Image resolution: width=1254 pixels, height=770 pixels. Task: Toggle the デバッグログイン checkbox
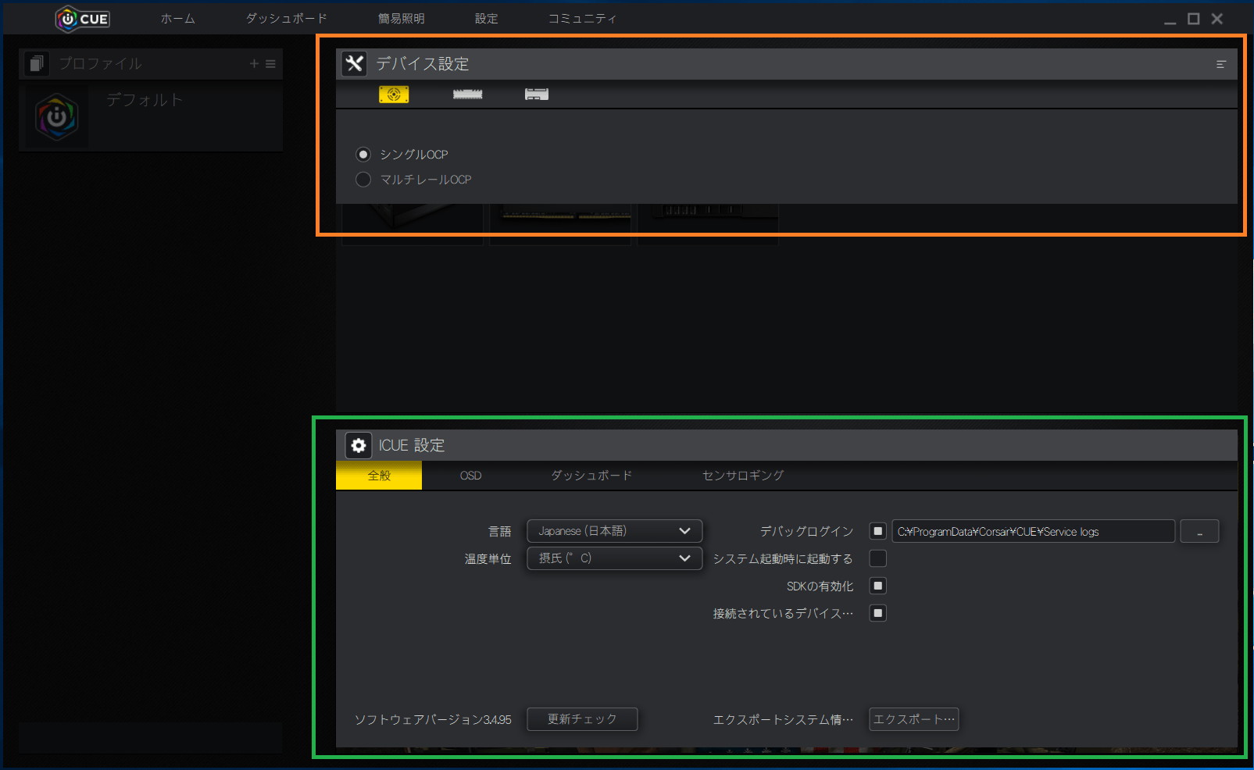click(878, 531)
